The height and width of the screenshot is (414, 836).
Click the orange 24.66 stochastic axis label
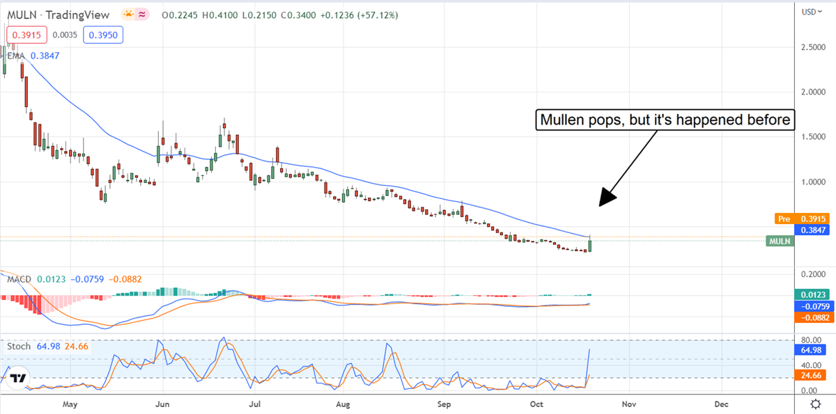click(x=811, y=375)
